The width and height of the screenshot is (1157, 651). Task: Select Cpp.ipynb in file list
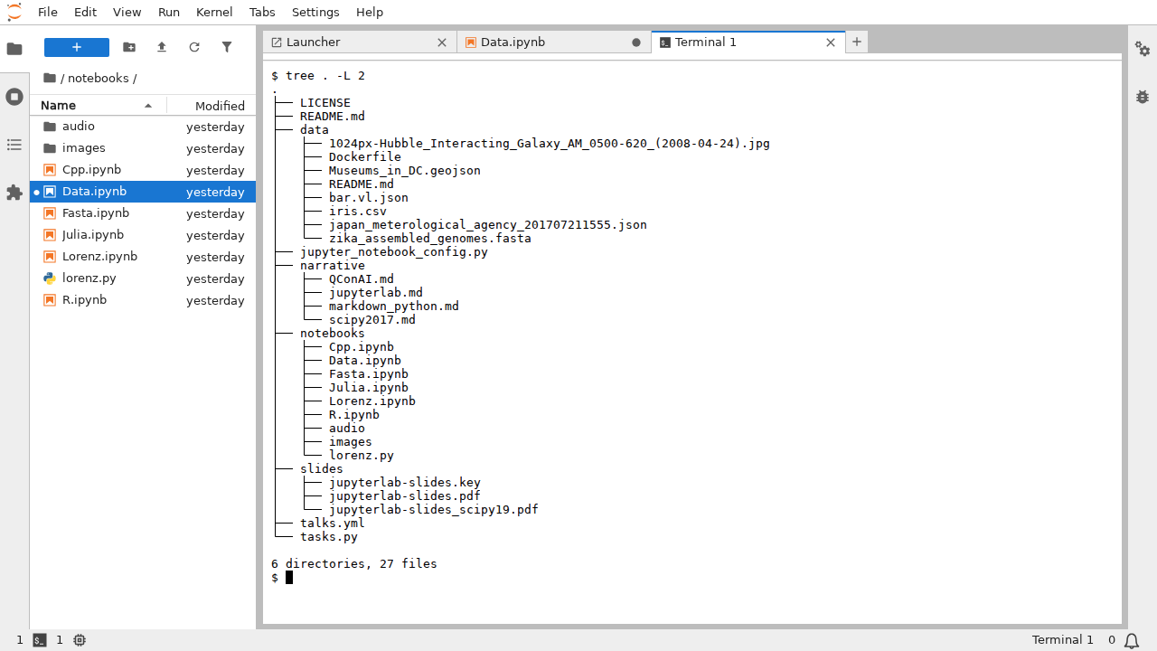click(x=143, y=170)
